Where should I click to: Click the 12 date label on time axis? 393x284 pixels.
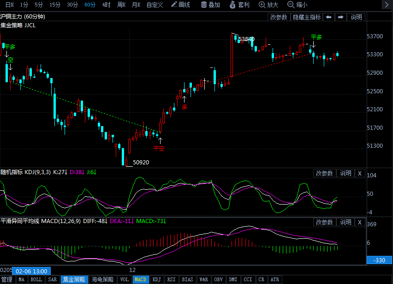tap(132, 270)
